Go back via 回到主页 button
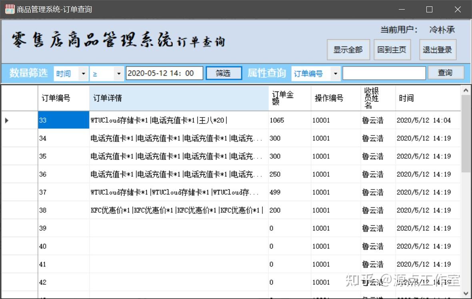This screenshot has height=299, width=472. (392, 50)
